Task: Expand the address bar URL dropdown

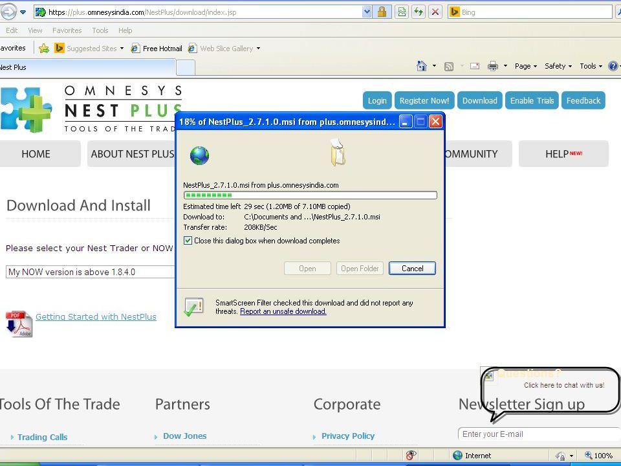Action: pyautogui.click(x=367, y=12)
